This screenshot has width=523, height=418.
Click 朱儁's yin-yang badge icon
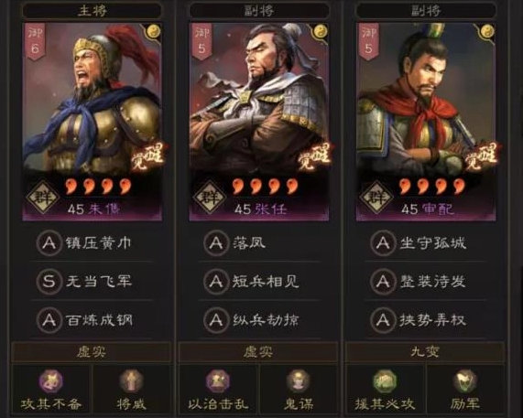click(x=154, y=32)
